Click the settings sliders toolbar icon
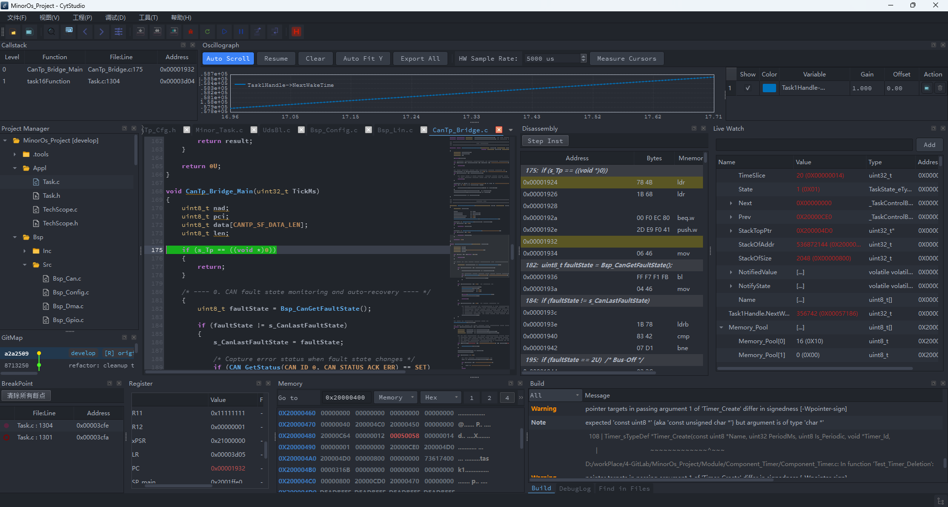This screenshot has height=507, width=948. (119, 32)
